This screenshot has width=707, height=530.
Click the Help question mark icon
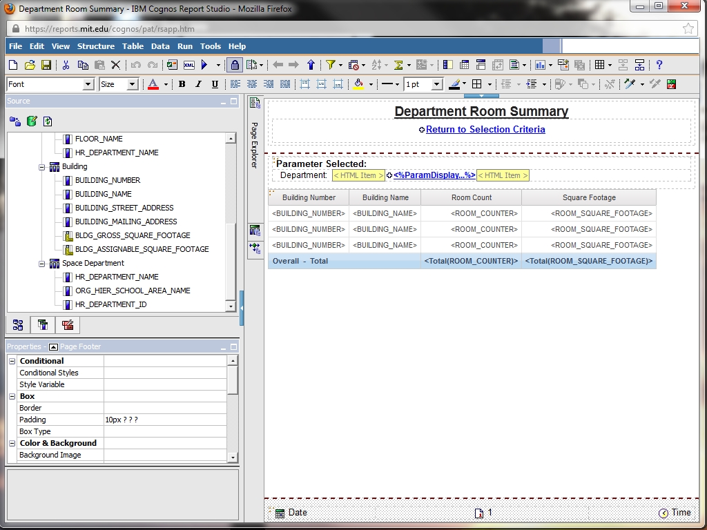[x=659, y=65]
